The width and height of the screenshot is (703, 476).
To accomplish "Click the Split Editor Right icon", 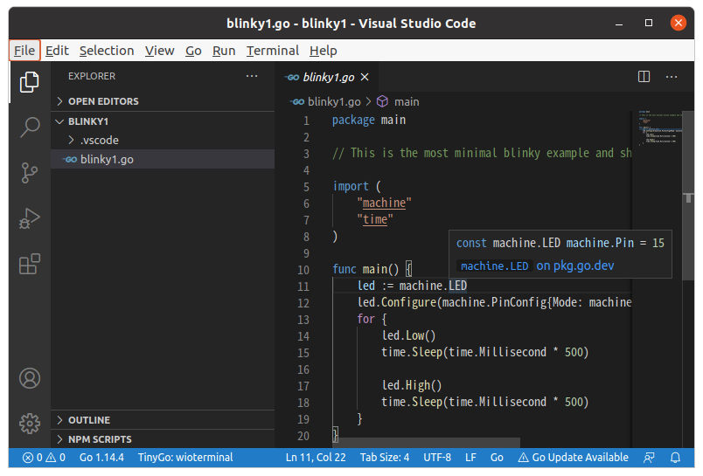I will 644,77.
